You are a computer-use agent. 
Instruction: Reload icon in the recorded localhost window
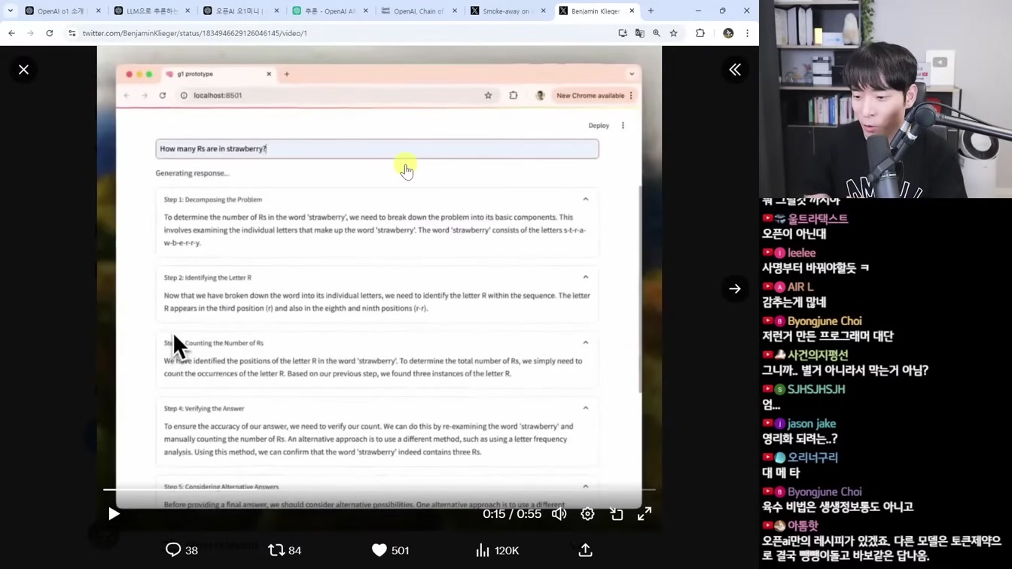(163, 96)
